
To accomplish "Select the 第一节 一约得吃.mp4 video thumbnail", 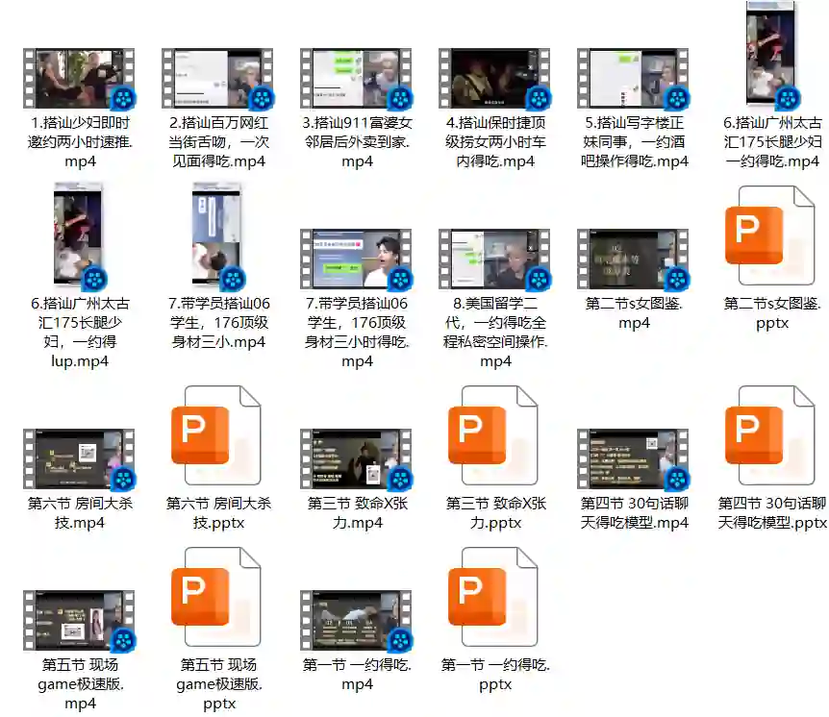I will [x=356, y=621].
